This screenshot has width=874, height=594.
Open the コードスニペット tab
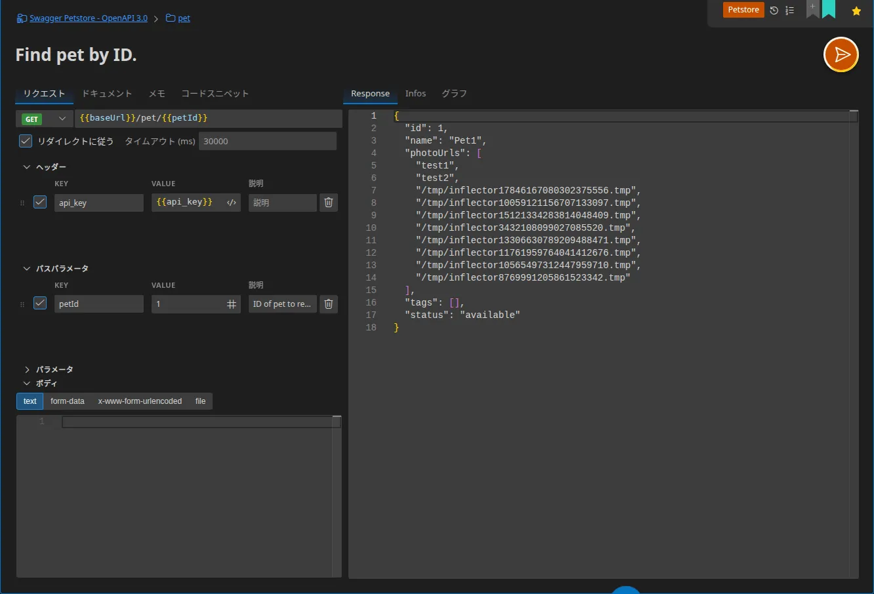pyautogui.click(x=215, y=94)
